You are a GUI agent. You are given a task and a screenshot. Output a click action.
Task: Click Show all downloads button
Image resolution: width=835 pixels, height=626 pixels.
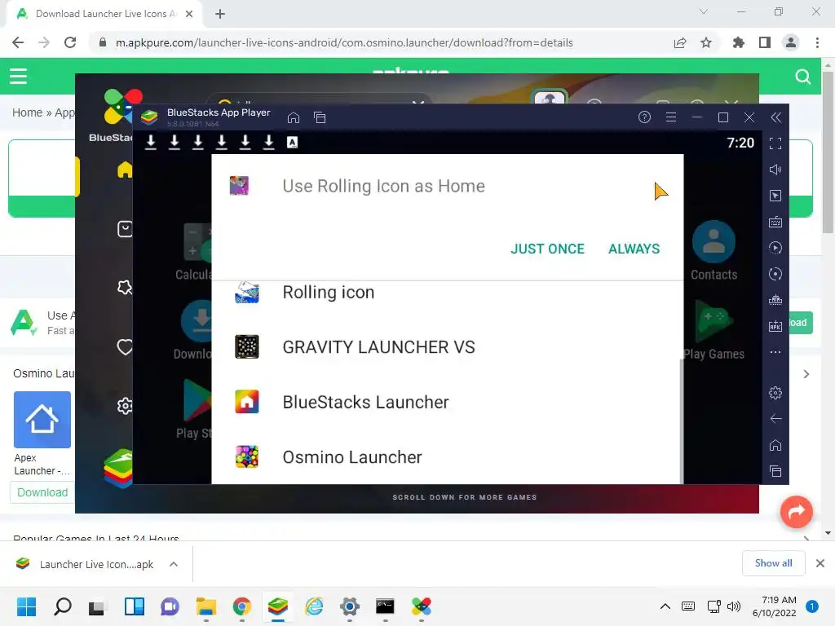[x=773, y=563]
